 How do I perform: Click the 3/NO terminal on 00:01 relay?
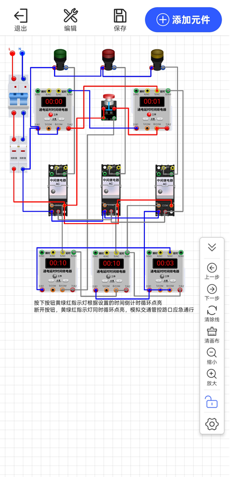pos(135,90)
